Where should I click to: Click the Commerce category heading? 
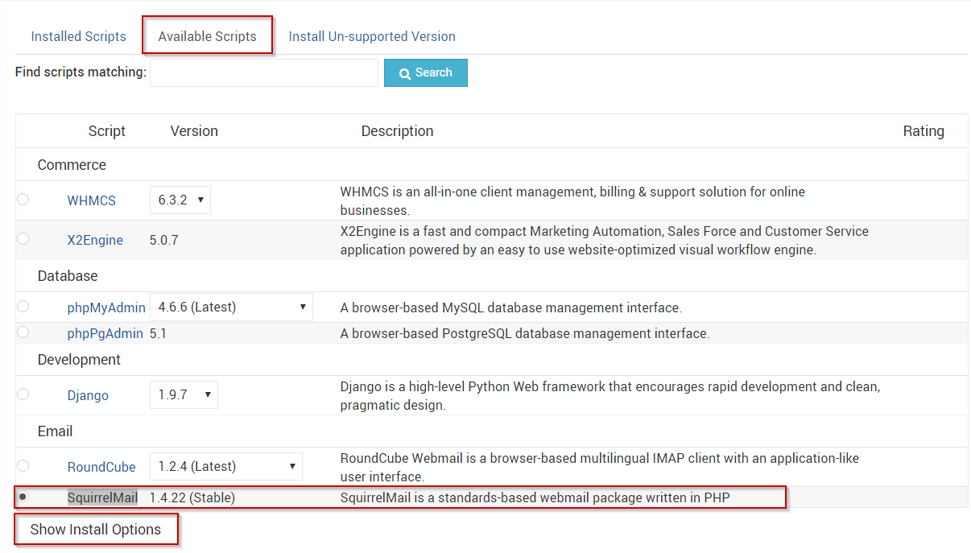coord(72,165)
